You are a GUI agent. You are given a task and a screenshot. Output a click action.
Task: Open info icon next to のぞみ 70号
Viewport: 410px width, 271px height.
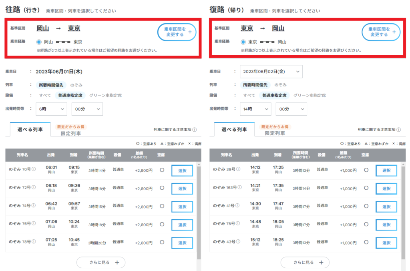(x=34, y=169)
